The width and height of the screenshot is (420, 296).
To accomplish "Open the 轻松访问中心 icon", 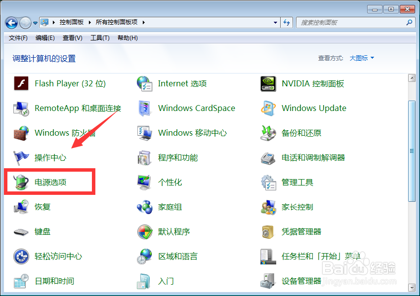I will [21, 257].
